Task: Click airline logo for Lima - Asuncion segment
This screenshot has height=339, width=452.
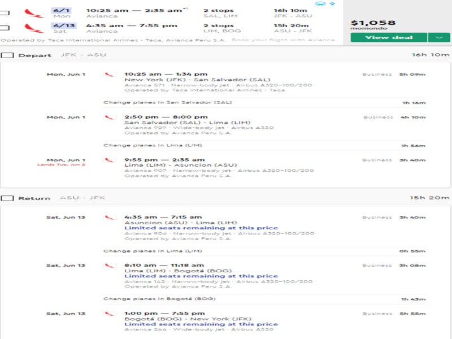Action: tap(110, 160)
